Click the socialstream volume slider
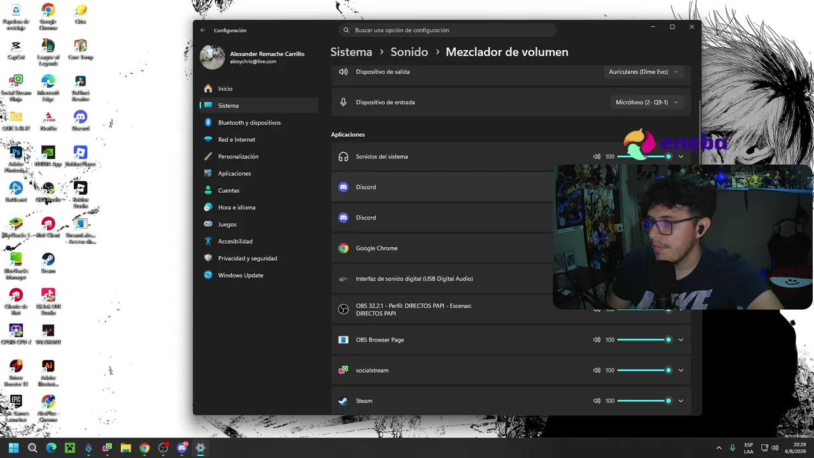814x458 pixels. [644, 370]
